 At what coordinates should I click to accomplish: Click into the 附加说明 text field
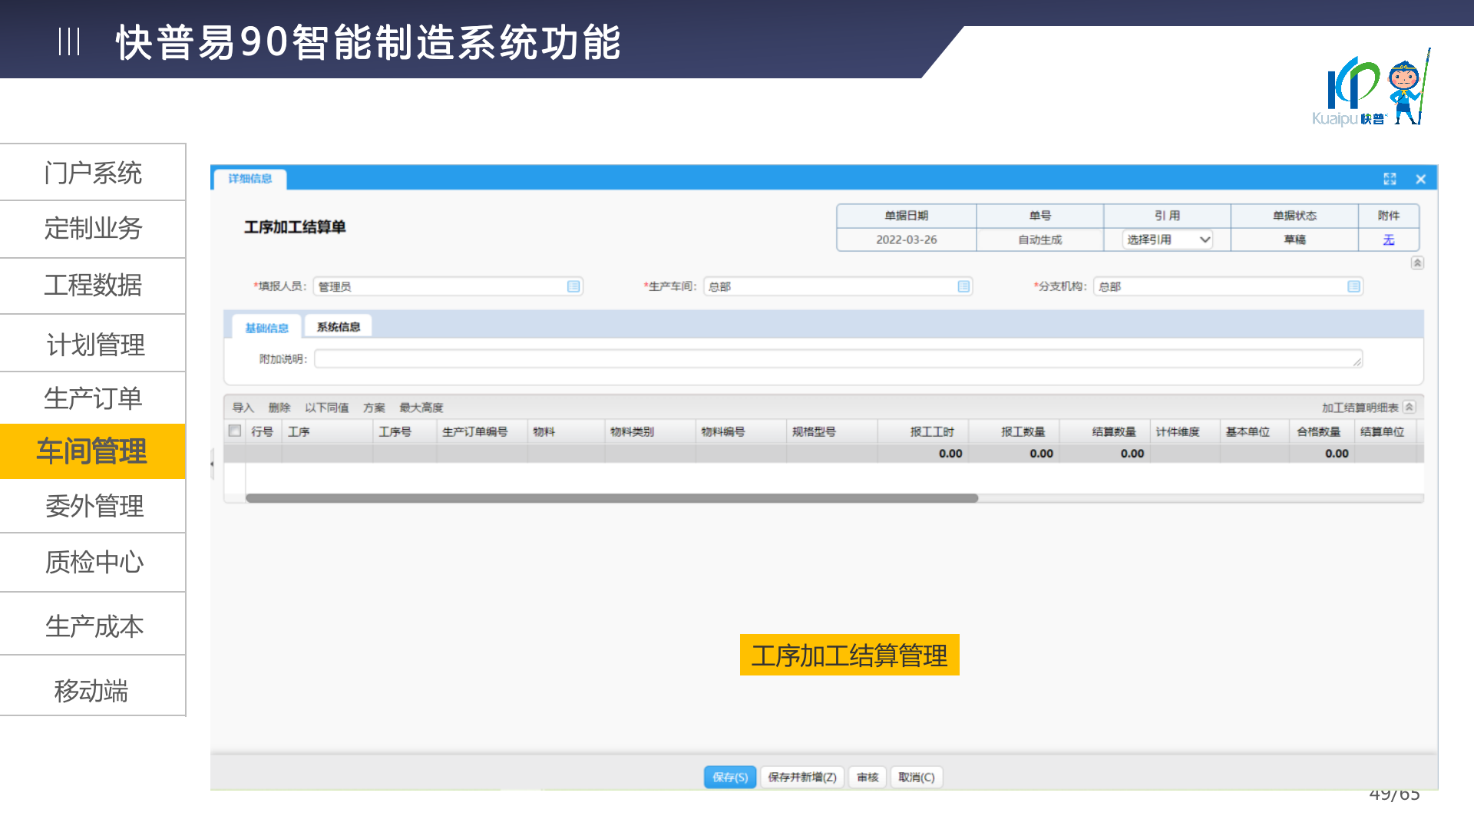click(x=835, y=358)
